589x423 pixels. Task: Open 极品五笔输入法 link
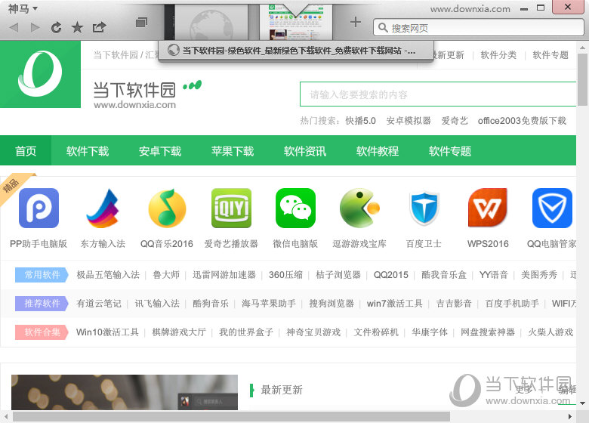coord(108,275)
